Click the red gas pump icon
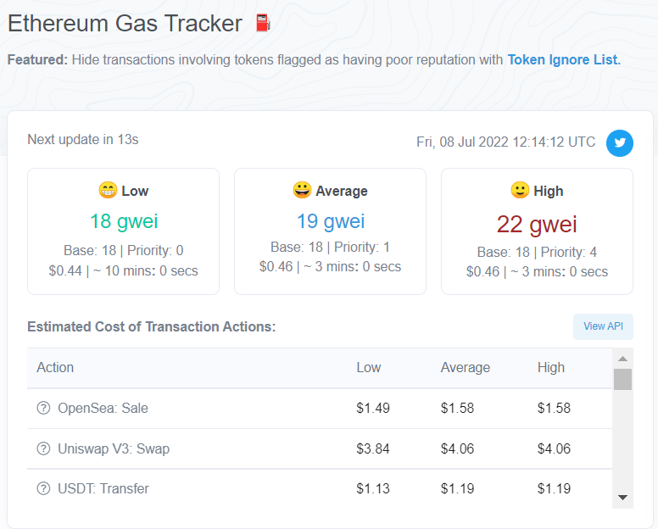Image resolution: width=658 pixels, height=529 pixels. [263, 23]
